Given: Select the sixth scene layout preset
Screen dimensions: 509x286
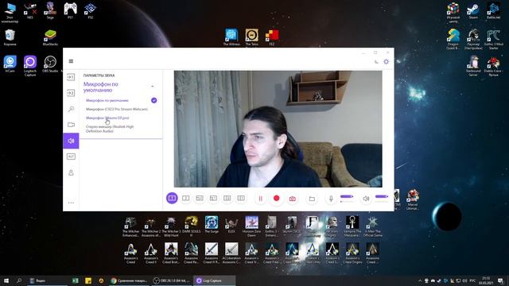Looking at the screenshot, I should coord(241,198).
